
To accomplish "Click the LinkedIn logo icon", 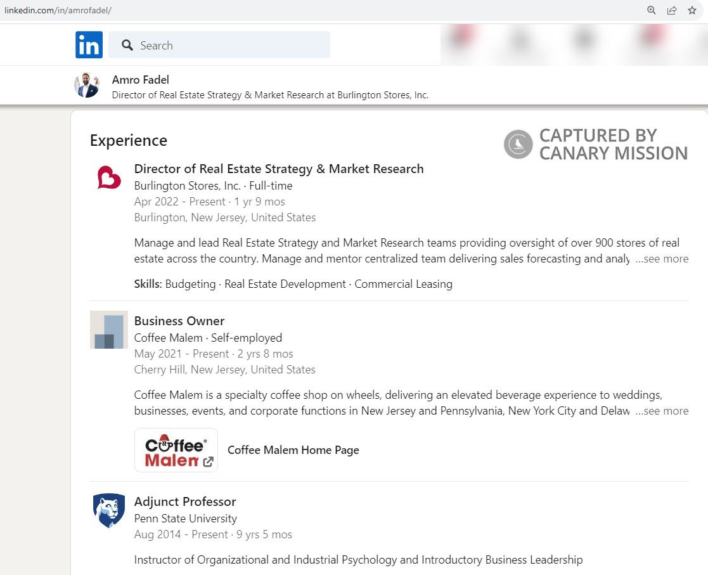I will click(x=89, y=45).
